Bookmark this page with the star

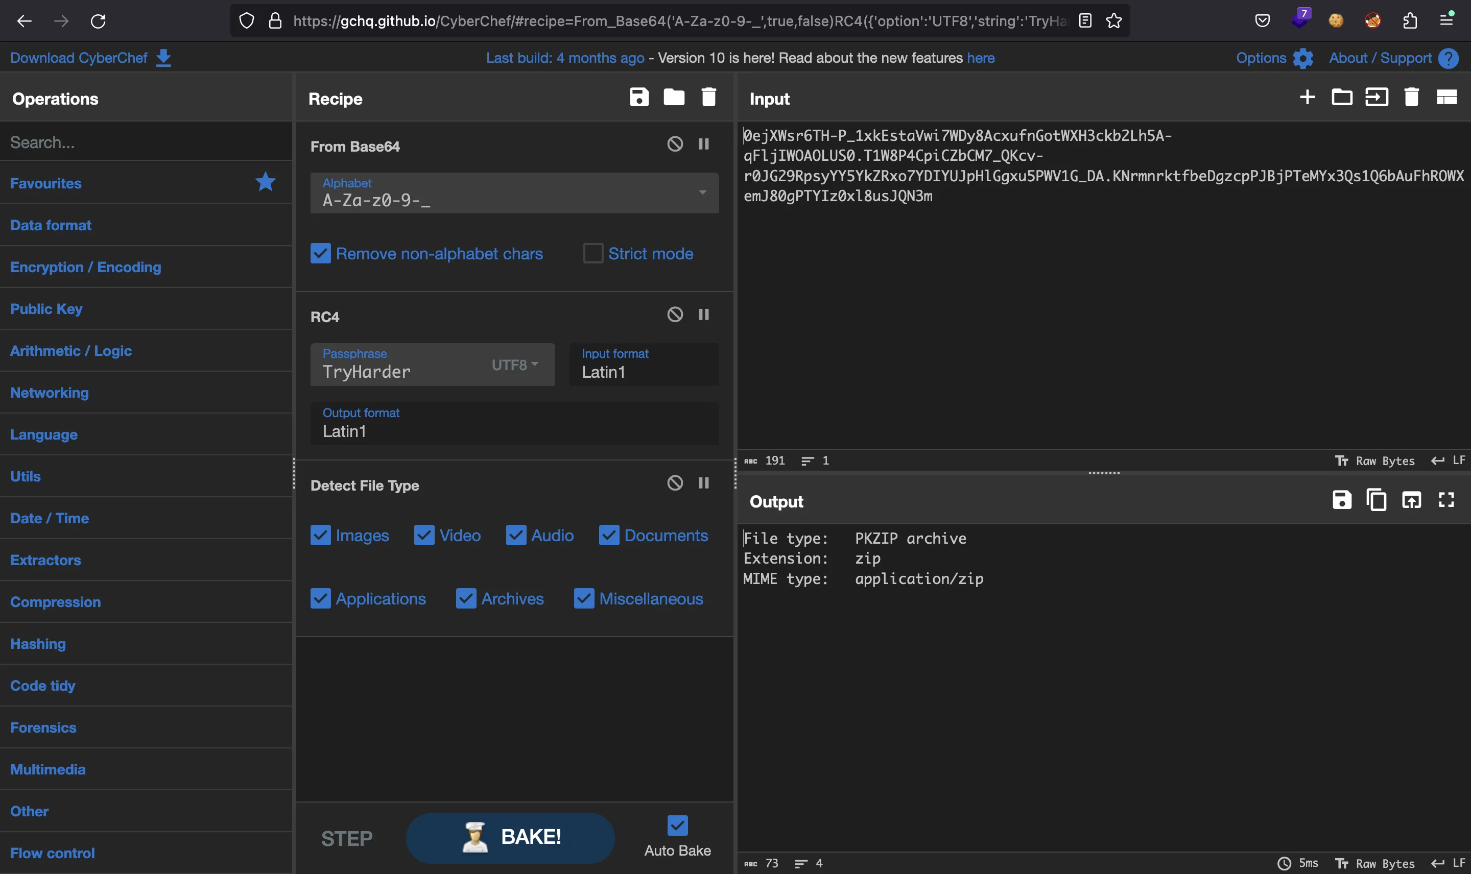point(1113,21)
